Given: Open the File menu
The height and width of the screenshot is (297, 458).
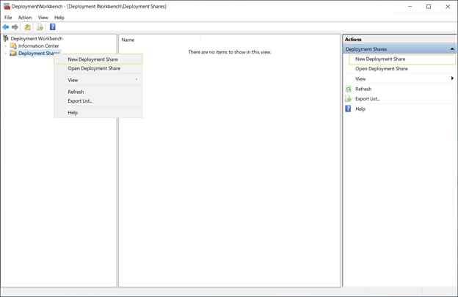Looking at the screenshot, I should coord(8,18).
